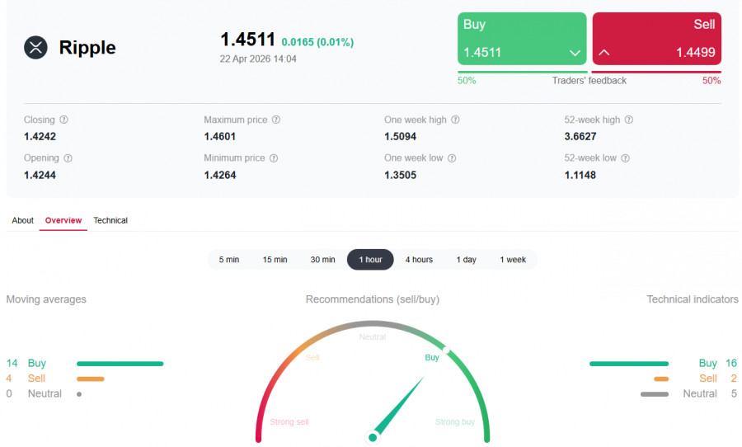Screen dimensions: 742x447
Task: Select the 15 min timeframe
Action: (275, 260)
